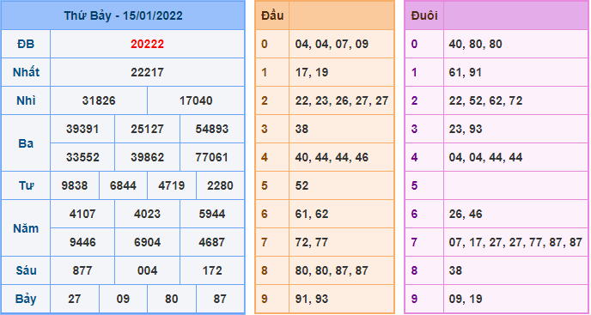Click the 'Nhất' row label
591x315 pixels.
point(26,72)
